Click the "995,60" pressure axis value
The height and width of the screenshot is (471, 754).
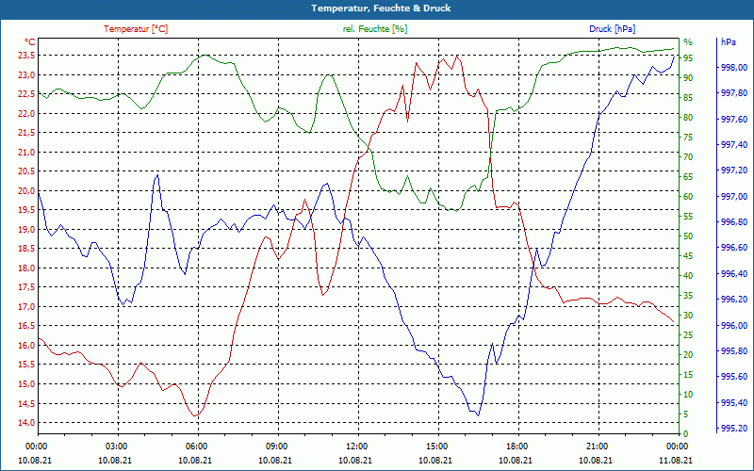click(734, 377)
